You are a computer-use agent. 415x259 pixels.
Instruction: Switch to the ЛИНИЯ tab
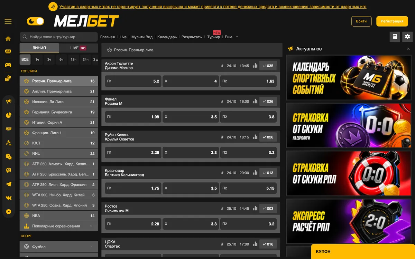pos(39,48)
